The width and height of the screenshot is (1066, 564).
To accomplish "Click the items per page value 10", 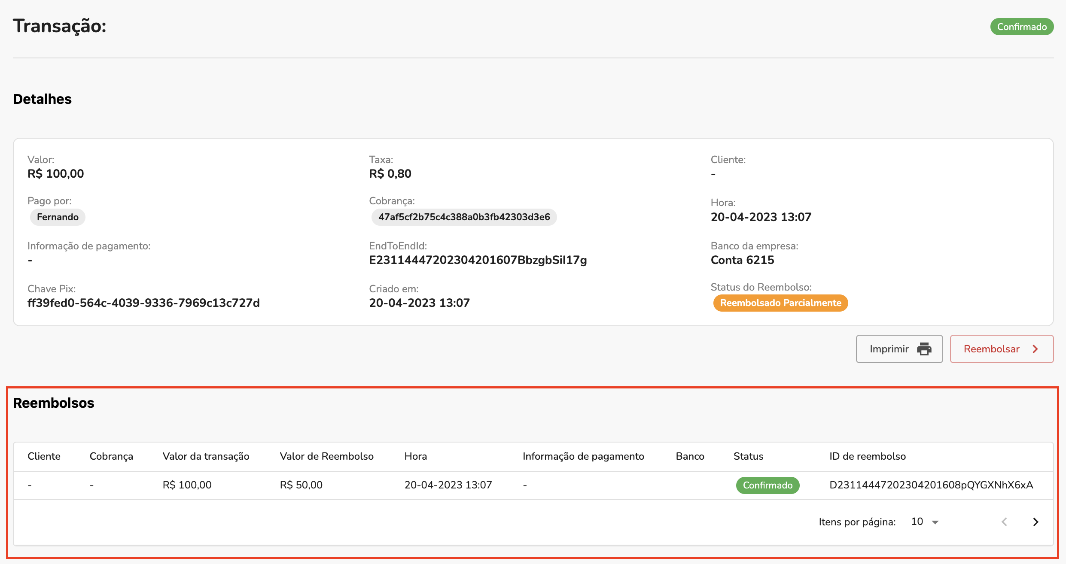I will coord(917,522).
